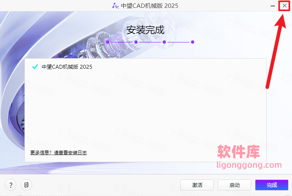Click the 启动 launch button
This screenshot has width=292, height=196.
235,185
